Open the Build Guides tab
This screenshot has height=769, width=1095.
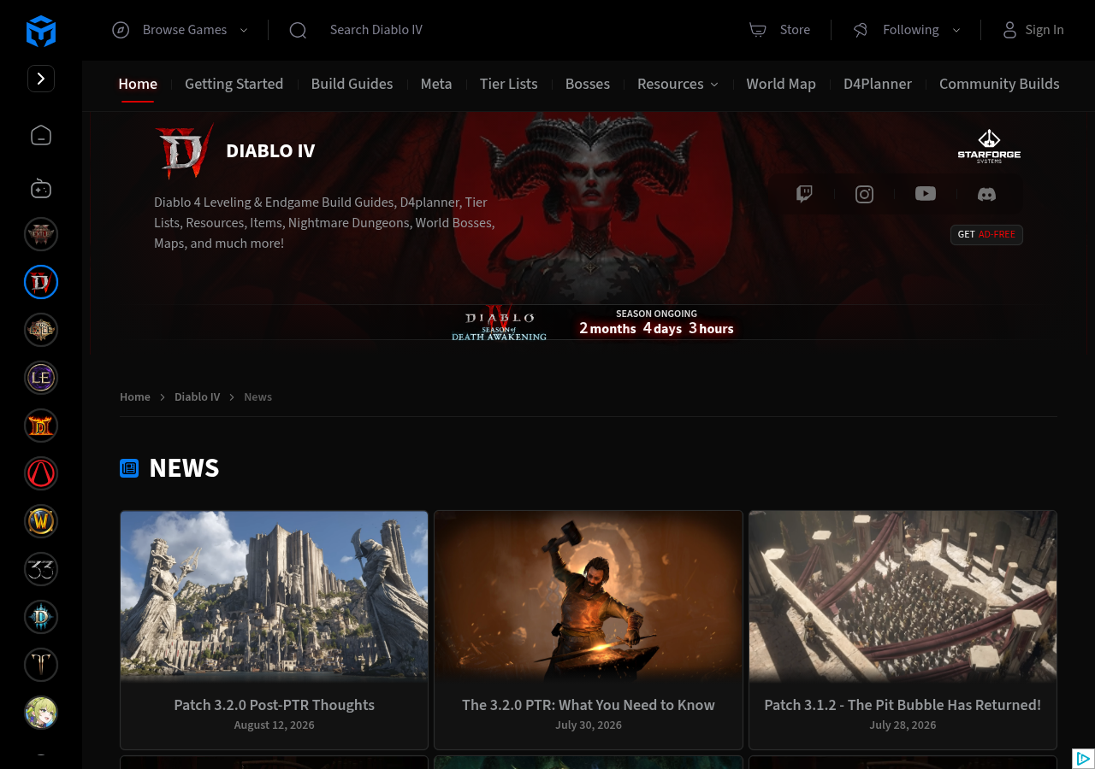point(352,84)
